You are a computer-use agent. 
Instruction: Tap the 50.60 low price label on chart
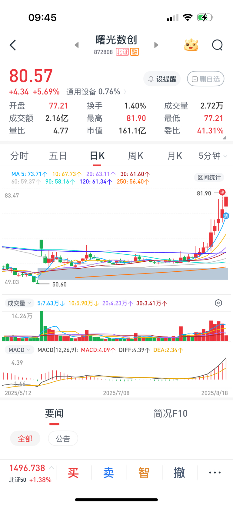(x=59, y=284)
